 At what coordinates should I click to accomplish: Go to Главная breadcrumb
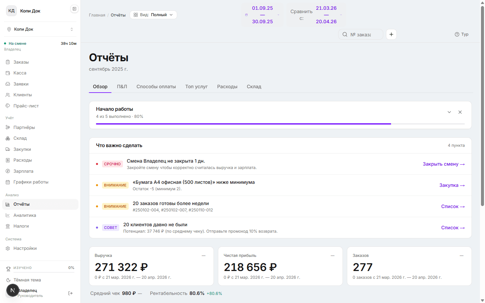97,15
